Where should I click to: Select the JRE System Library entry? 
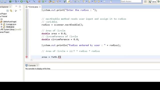pos(11,29)
